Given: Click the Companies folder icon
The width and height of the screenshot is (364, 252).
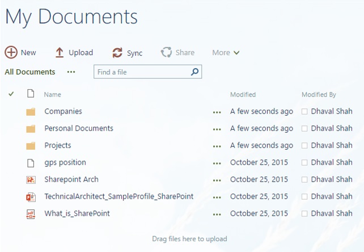Looking at the screenshot, I should pos(31,112).
